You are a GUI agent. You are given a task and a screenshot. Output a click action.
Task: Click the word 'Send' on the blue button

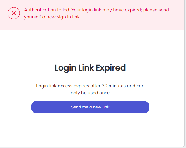76,107
